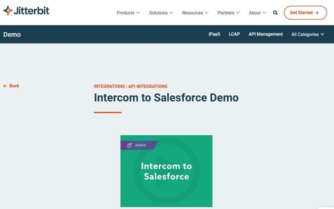Click the Intercom to Salesforce Demo title

tap(166, 98)
